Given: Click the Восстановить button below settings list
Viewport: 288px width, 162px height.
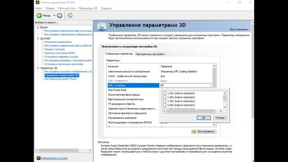Looking at the screenshot, I should 204,132.
